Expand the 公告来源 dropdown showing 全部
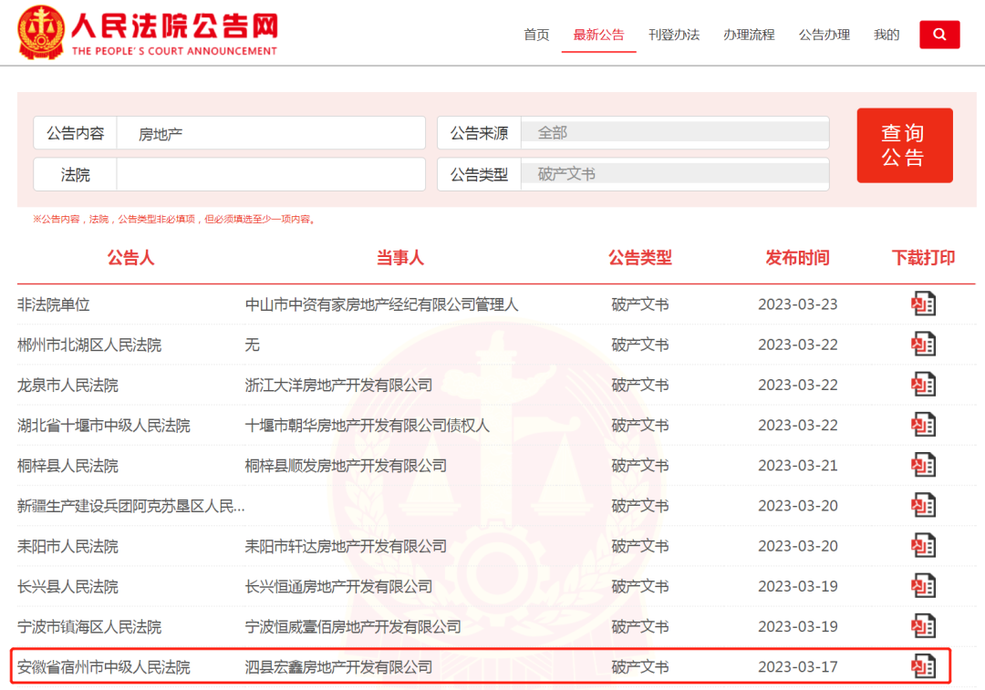The height and width of the screenshot is (690, 985). pos(675,132)
